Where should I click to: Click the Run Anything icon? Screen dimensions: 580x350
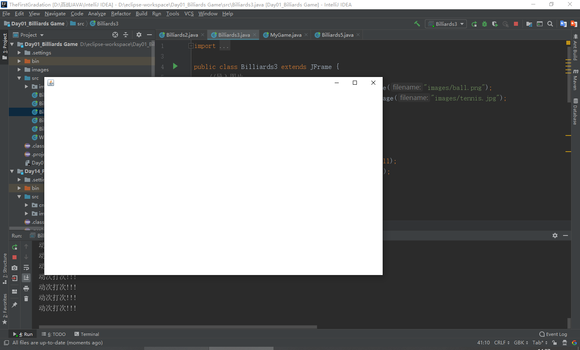540,24
